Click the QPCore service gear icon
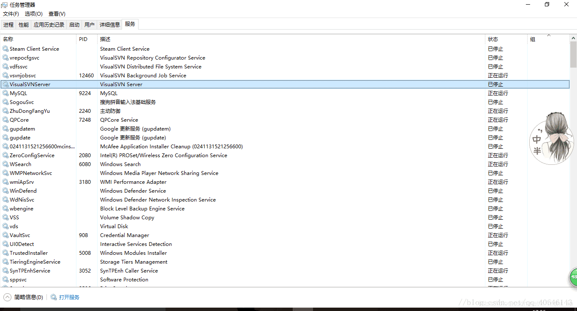Image resolution: width=577 pixels, height=311 pixels. (5, 120)
